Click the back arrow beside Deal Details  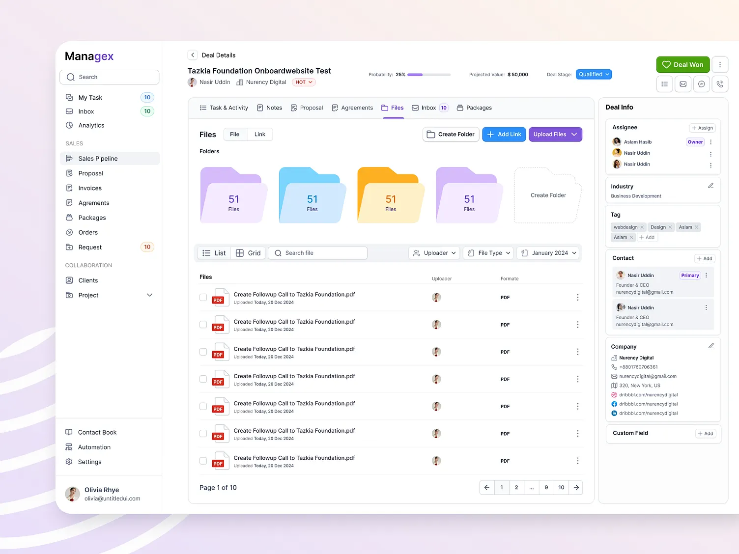pyautogui.click(x=193, y=55)
